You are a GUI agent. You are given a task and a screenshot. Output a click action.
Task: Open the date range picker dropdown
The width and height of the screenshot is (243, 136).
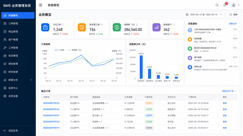click(204, 15)
